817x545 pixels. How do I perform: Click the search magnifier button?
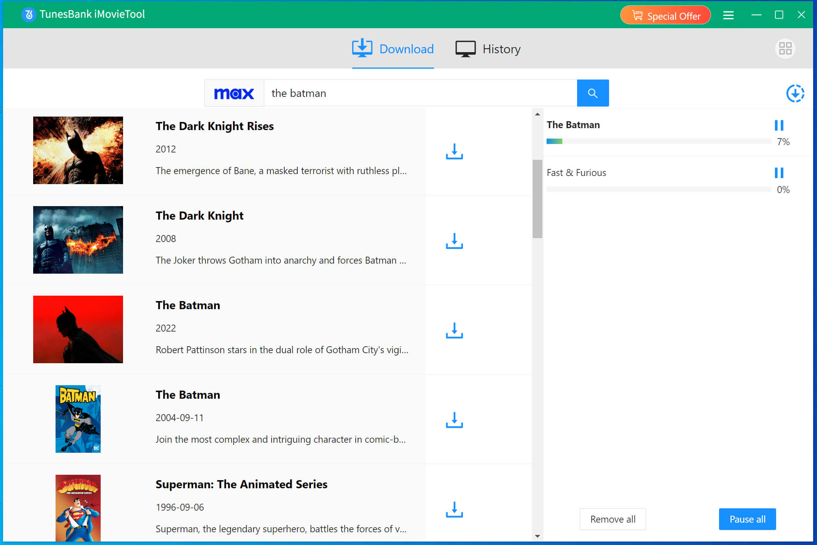pyautogui.click(x=593, y=93)
